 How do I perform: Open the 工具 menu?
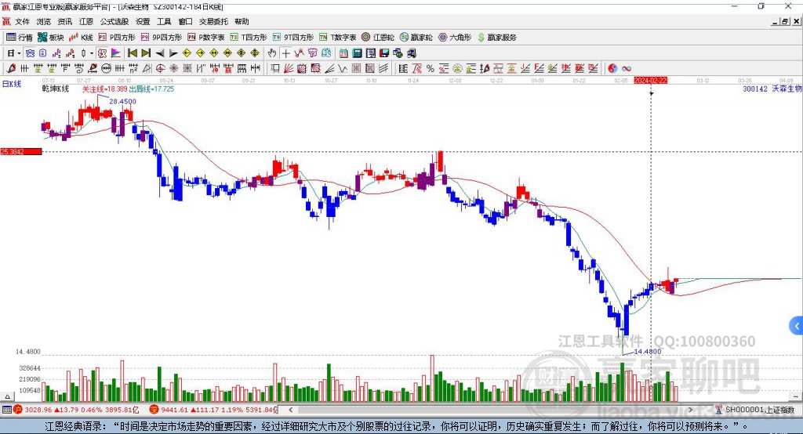(x=164, y=21)
